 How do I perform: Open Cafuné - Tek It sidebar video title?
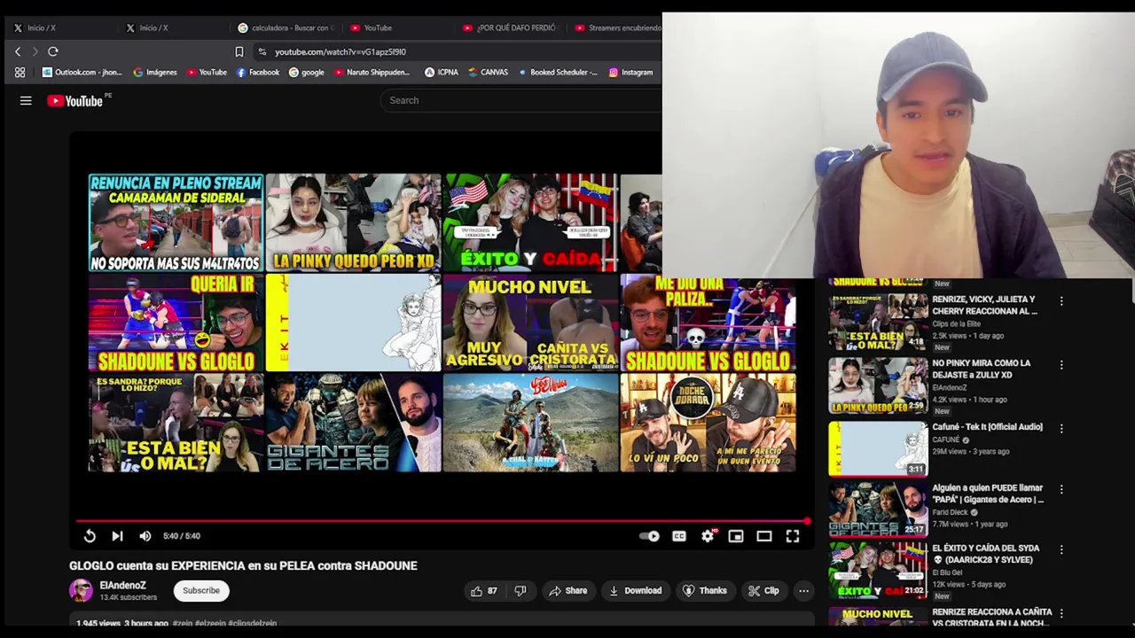tap(987, 427)
